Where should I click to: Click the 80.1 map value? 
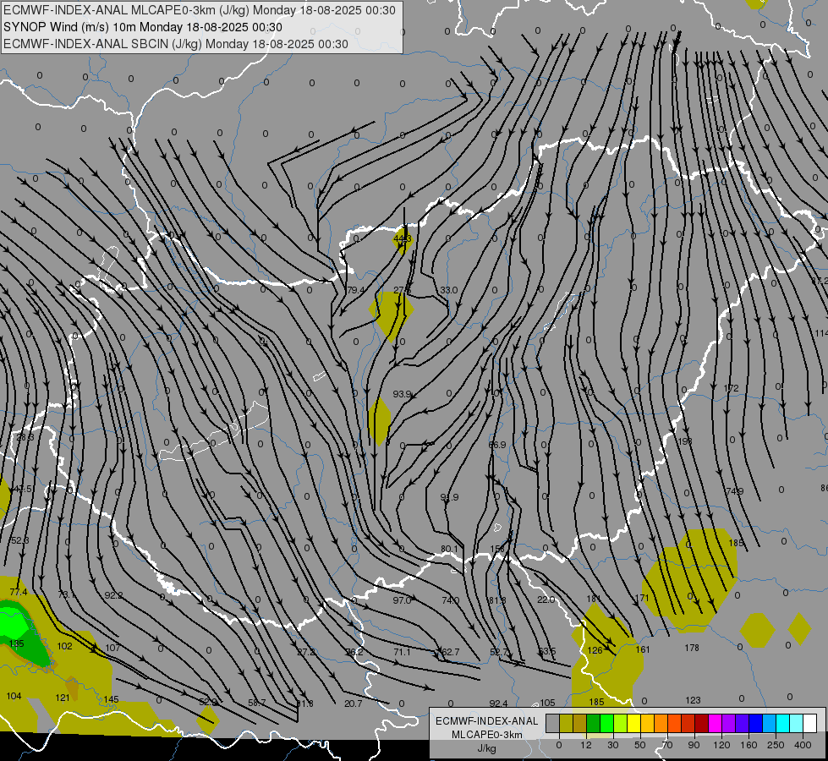[x=449, y=549]
